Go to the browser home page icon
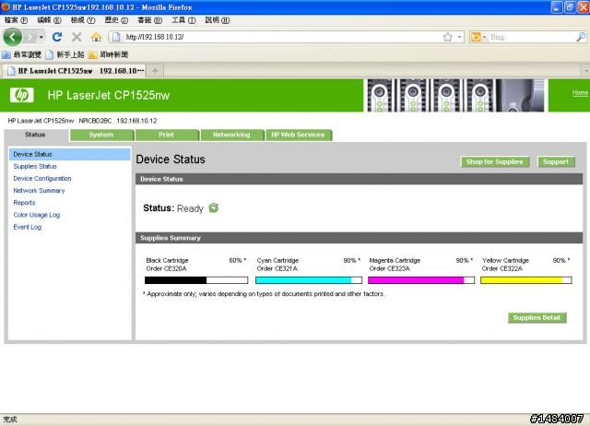The width and height of the screenshot is (590, 426). pos(96,37)
